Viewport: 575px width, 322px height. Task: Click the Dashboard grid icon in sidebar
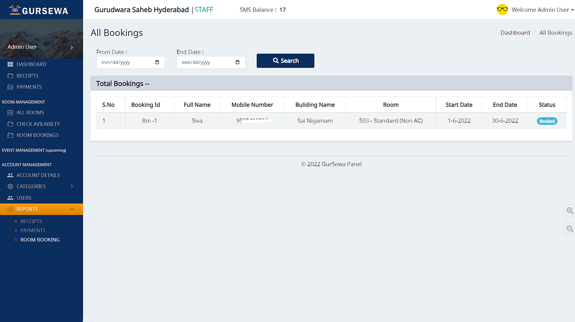coord(10,64)
